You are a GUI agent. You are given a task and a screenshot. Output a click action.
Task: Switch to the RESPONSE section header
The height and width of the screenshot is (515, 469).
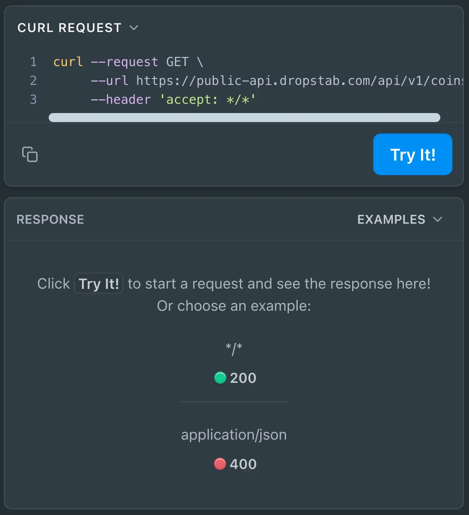[50, 220]
